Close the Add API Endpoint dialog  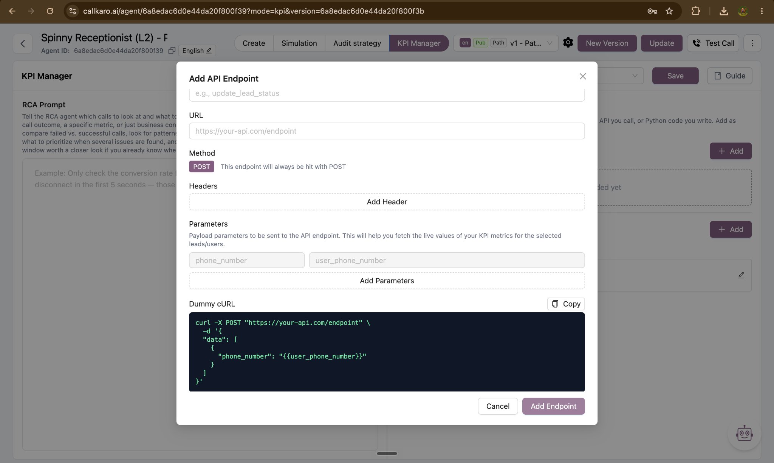click(x=583, y=76)
